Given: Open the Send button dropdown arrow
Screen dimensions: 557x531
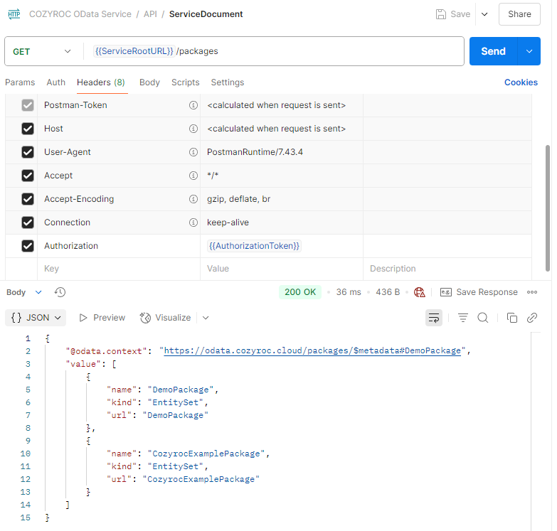Looking at the screenshot, I should tap(529, 51).
